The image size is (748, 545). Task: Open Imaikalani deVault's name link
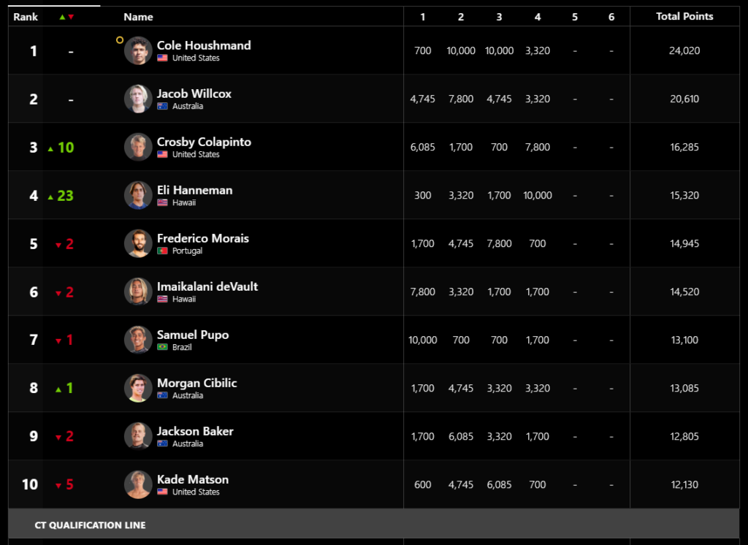tap(207, 286)
